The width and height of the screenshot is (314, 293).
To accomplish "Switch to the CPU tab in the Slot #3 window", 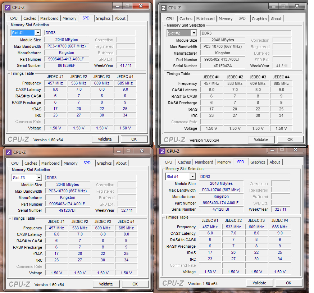I will (15, 163).
